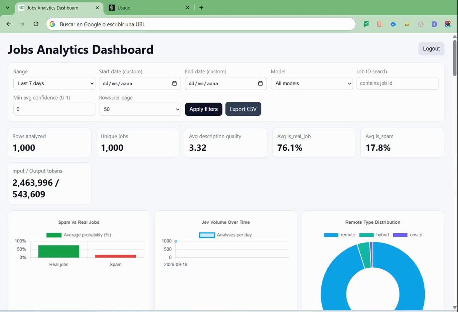Focus the Job ID search field
This screenshot has height=312, width=458.
point(398,83)
